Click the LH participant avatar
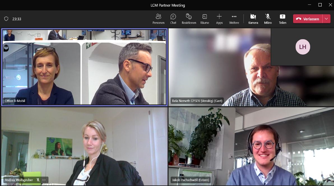Image resolution: width=334 pixels, height=186 pixels. 303,47
